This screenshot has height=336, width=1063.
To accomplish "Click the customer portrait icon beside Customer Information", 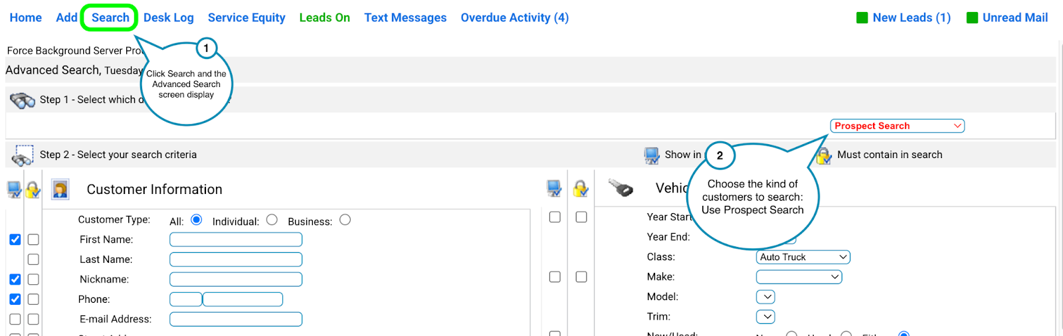I will pos(60,190).
